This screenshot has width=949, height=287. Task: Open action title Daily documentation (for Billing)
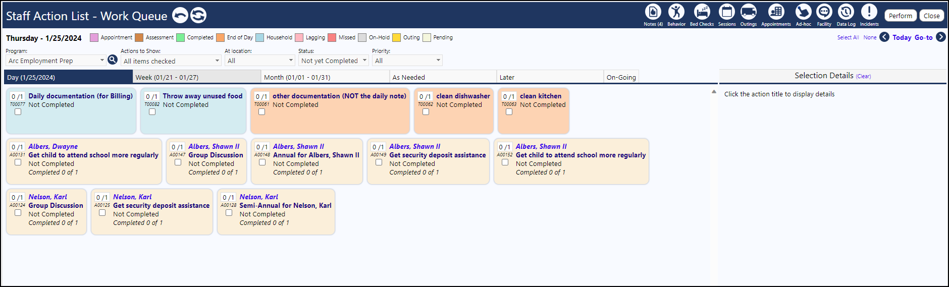(x=80, y=96)
